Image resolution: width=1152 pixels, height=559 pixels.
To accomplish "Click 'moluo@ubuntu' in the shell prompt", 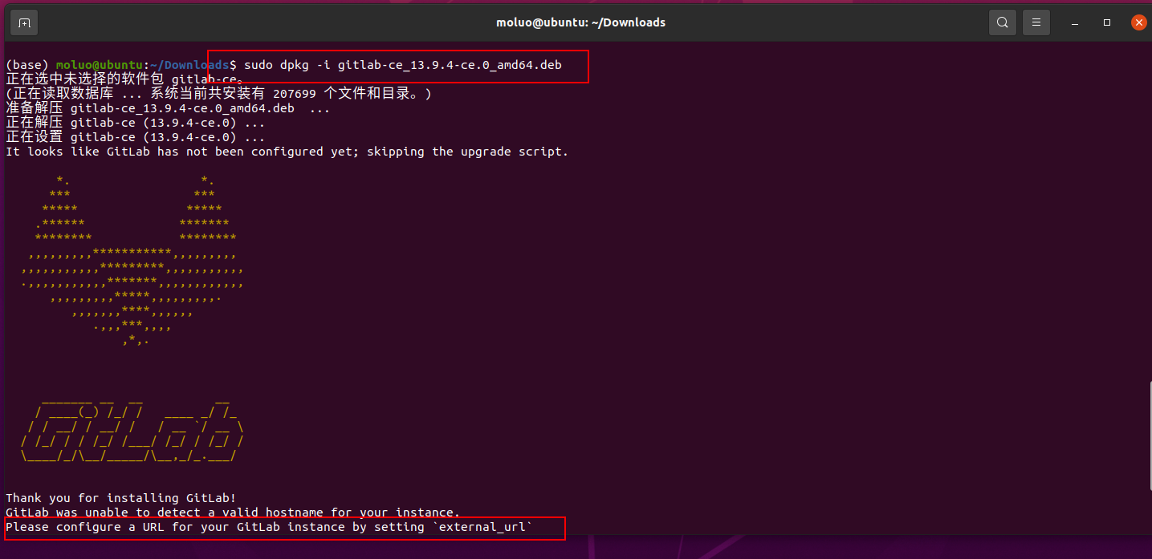I will [100, 65].
